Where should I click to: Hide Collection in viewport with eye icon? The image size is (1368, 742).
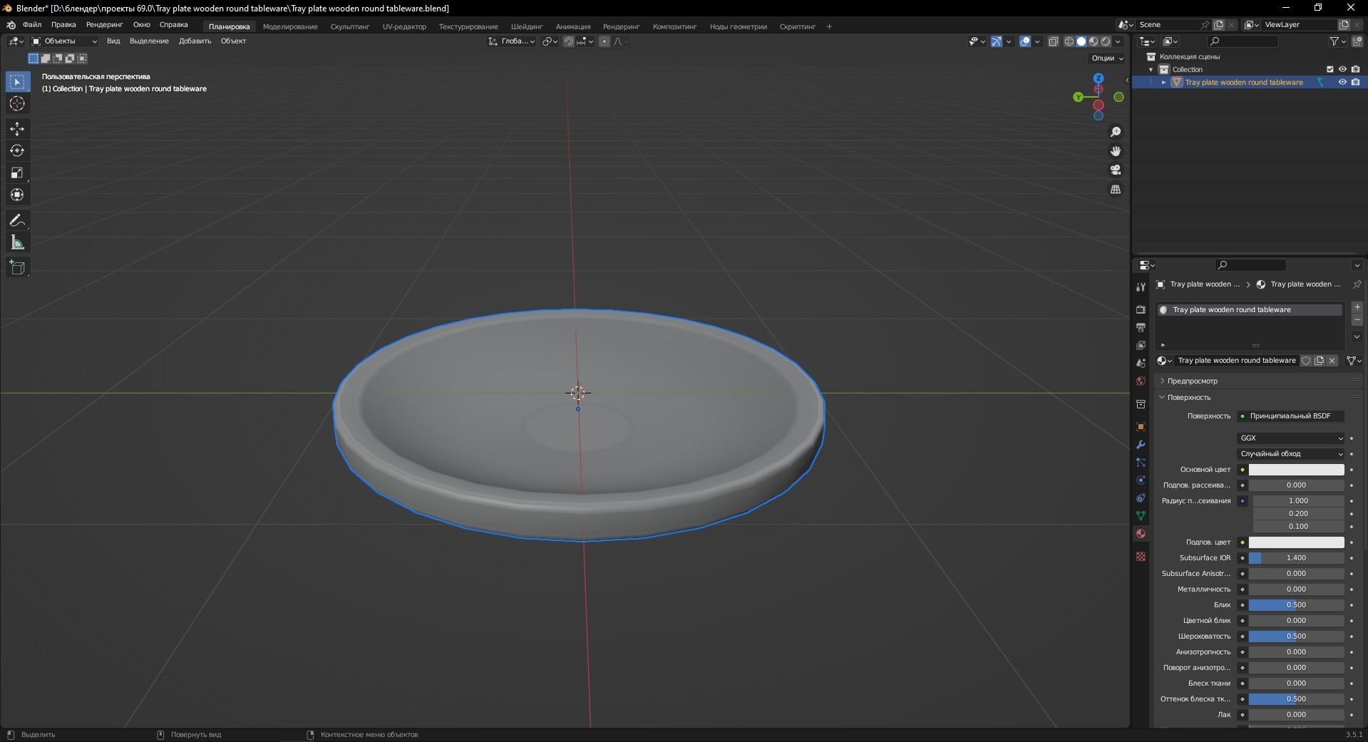click(x=1342, y=70)
